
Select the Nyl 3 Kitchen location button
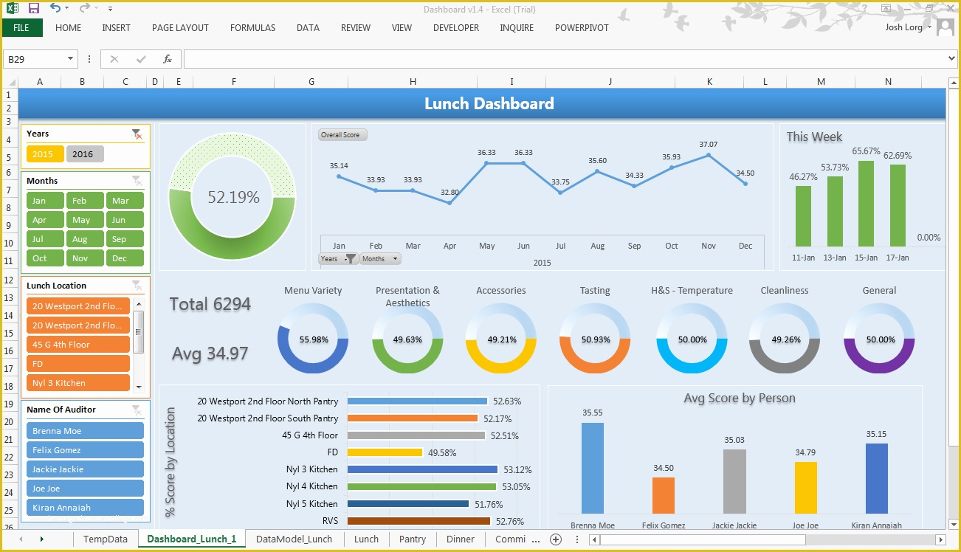[x=77, y=382]
